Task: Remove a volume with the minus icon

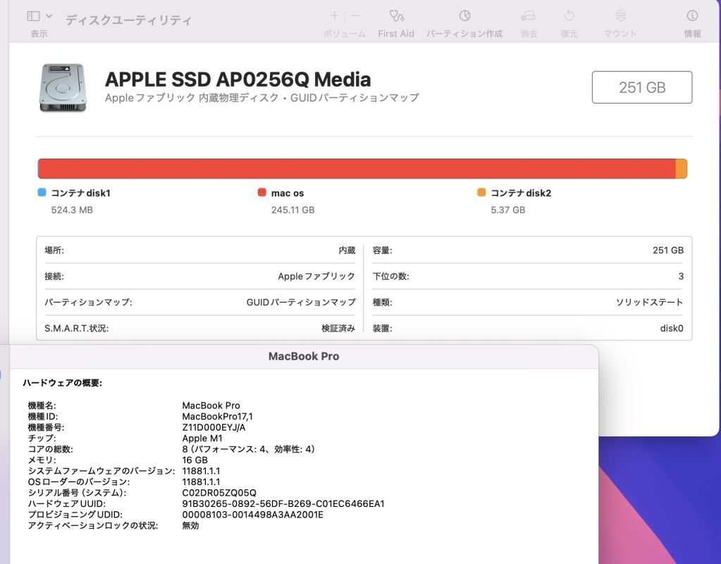Action: (355, 16)
